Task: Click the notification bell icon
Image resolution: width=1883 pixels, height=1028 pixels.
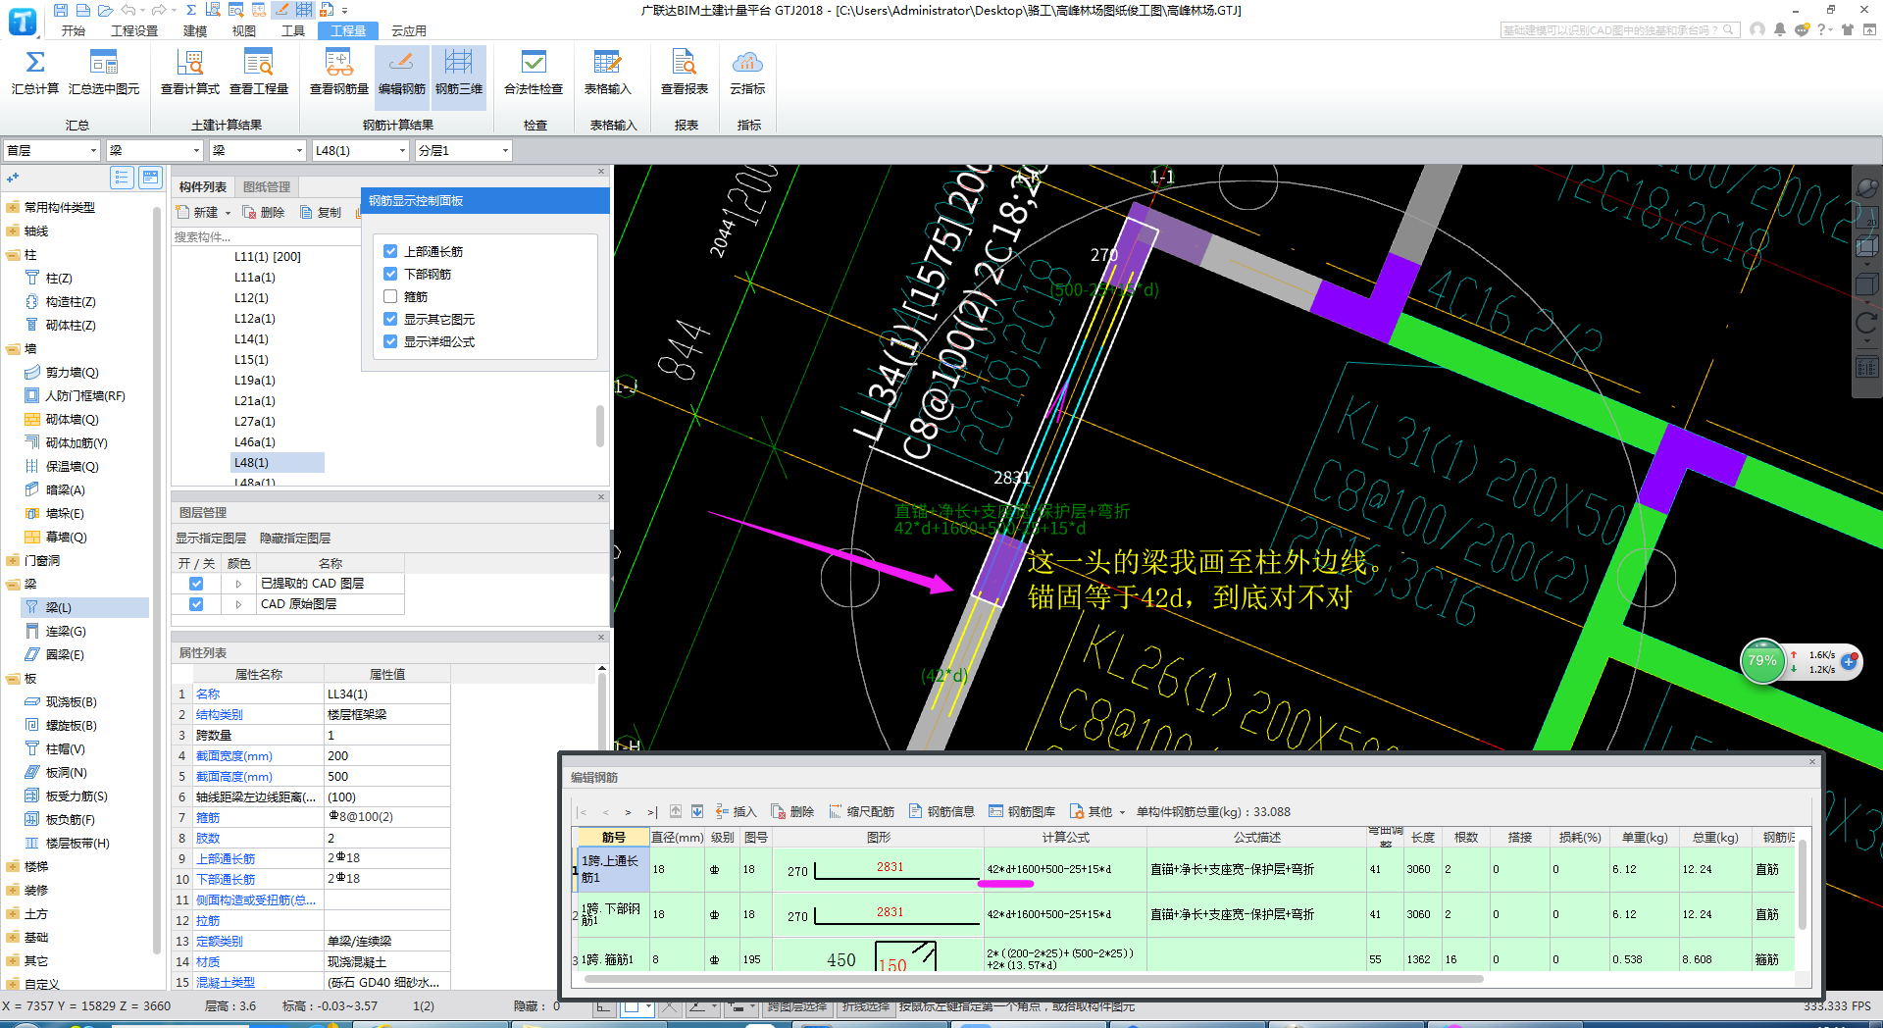Action: click(x=1779, y=29)
